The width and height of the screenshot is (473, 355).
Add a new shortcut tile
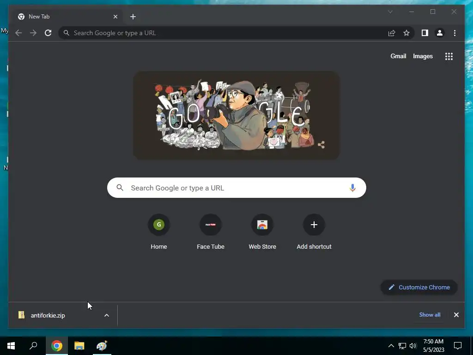314,232
